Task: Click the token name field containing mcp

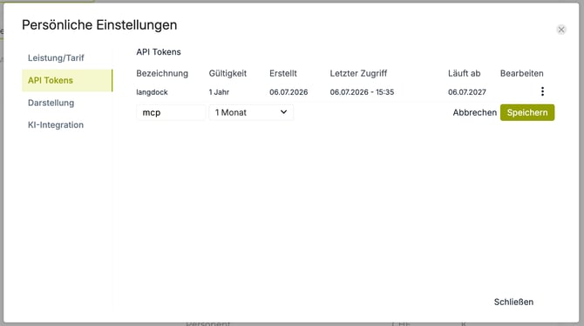Action: coord(171,112)
